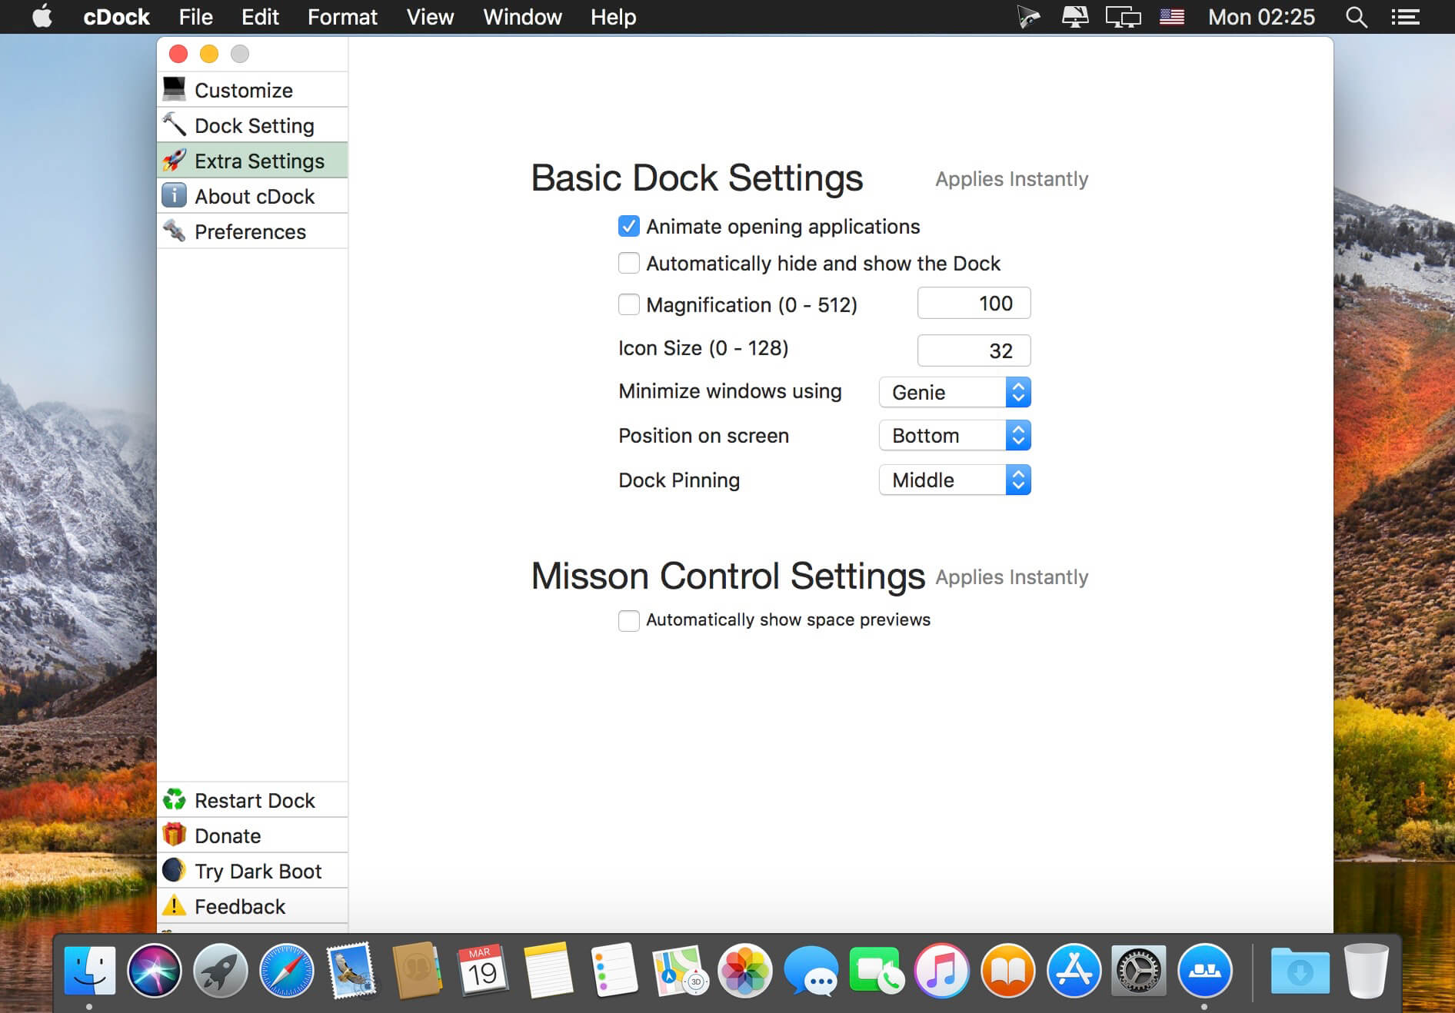Viewport: 1455px width, 1013px height.
Task: Open Spotlight search magnifier
Action: pyautogui.click(x=1357, y=17)
